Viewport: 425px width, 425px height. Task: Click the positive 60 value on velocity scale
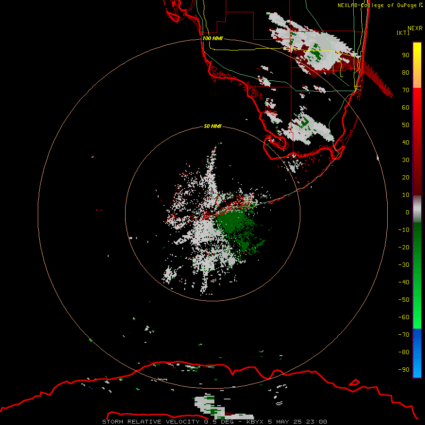pos(406,107)
